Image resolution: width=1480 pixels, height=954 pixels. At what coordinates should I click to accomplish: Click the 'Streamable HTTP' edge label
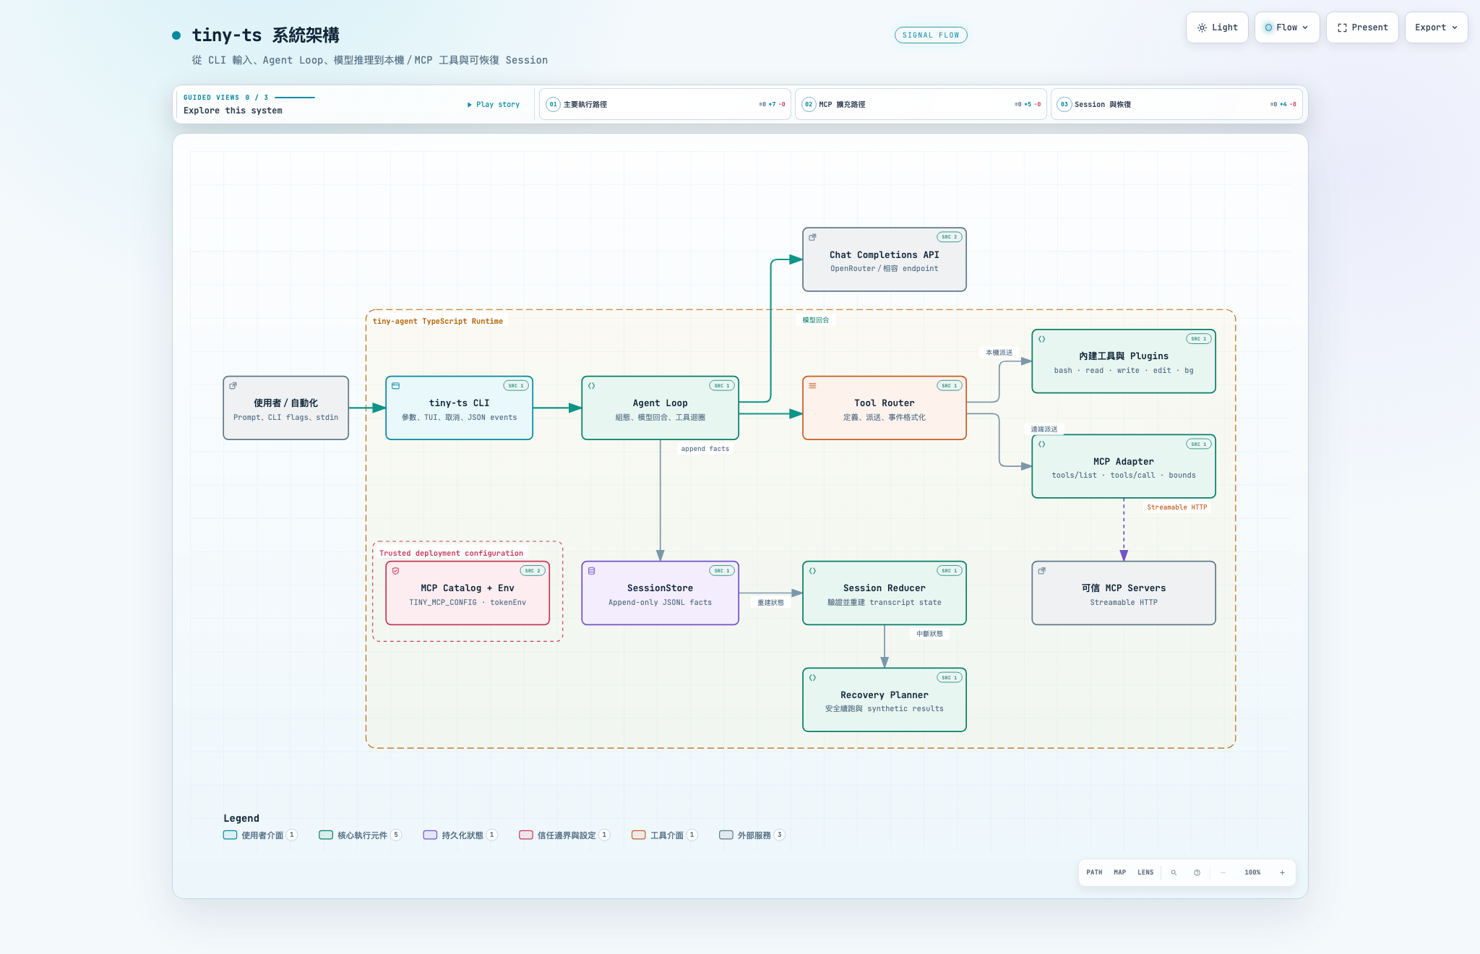tap(1176, 507)
